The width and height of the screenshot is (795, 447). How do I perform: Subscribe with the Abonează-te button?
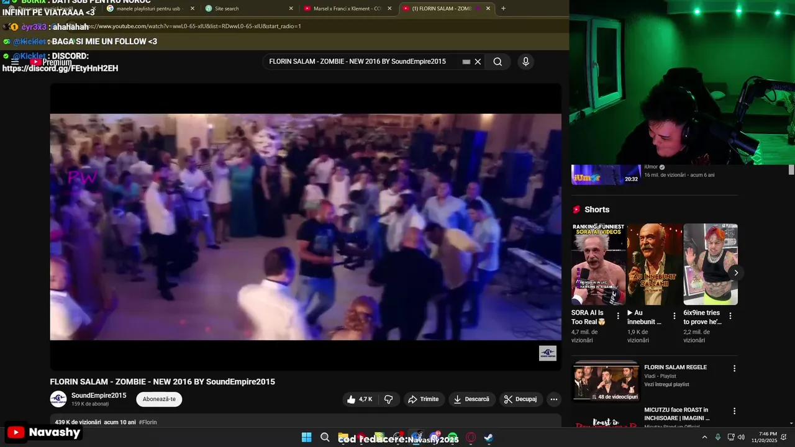tap(159, 399)
